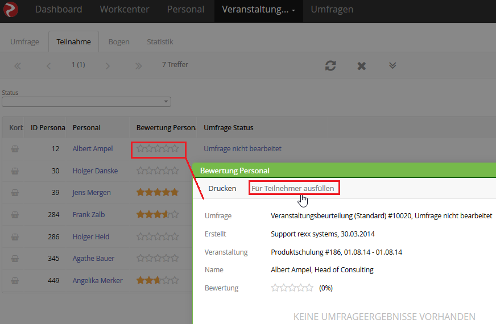Select the Teilnahme tab
The height and width of the screenshot is (324, 496).
74,41
